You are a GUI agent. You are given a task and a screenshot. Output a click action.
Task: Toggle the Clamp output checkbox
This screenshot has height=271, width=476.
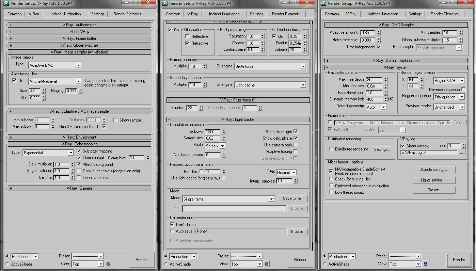(x=79, y=158)
